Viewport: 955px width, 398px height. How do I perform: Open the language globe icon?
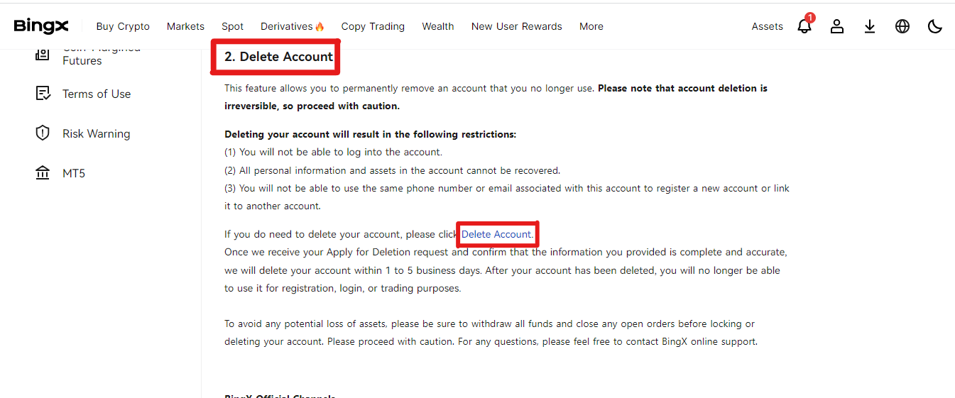coord(902,26)
